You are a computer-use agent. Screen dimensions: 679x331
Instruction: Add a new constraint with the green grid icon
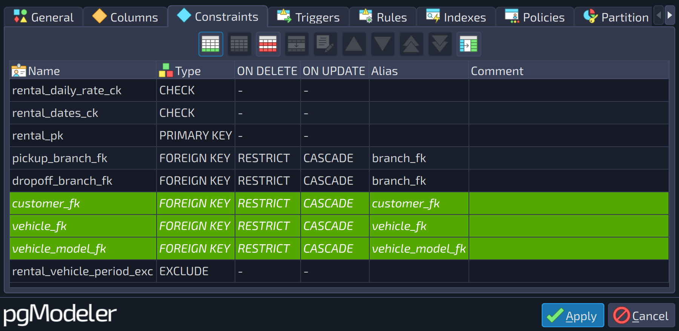point(210,44)
